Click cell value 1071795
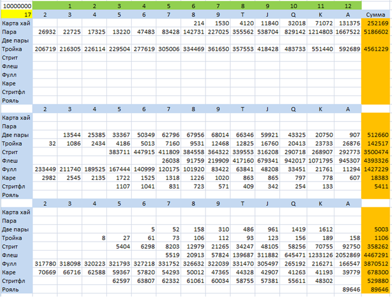392x297 pixels. (320, 161)
